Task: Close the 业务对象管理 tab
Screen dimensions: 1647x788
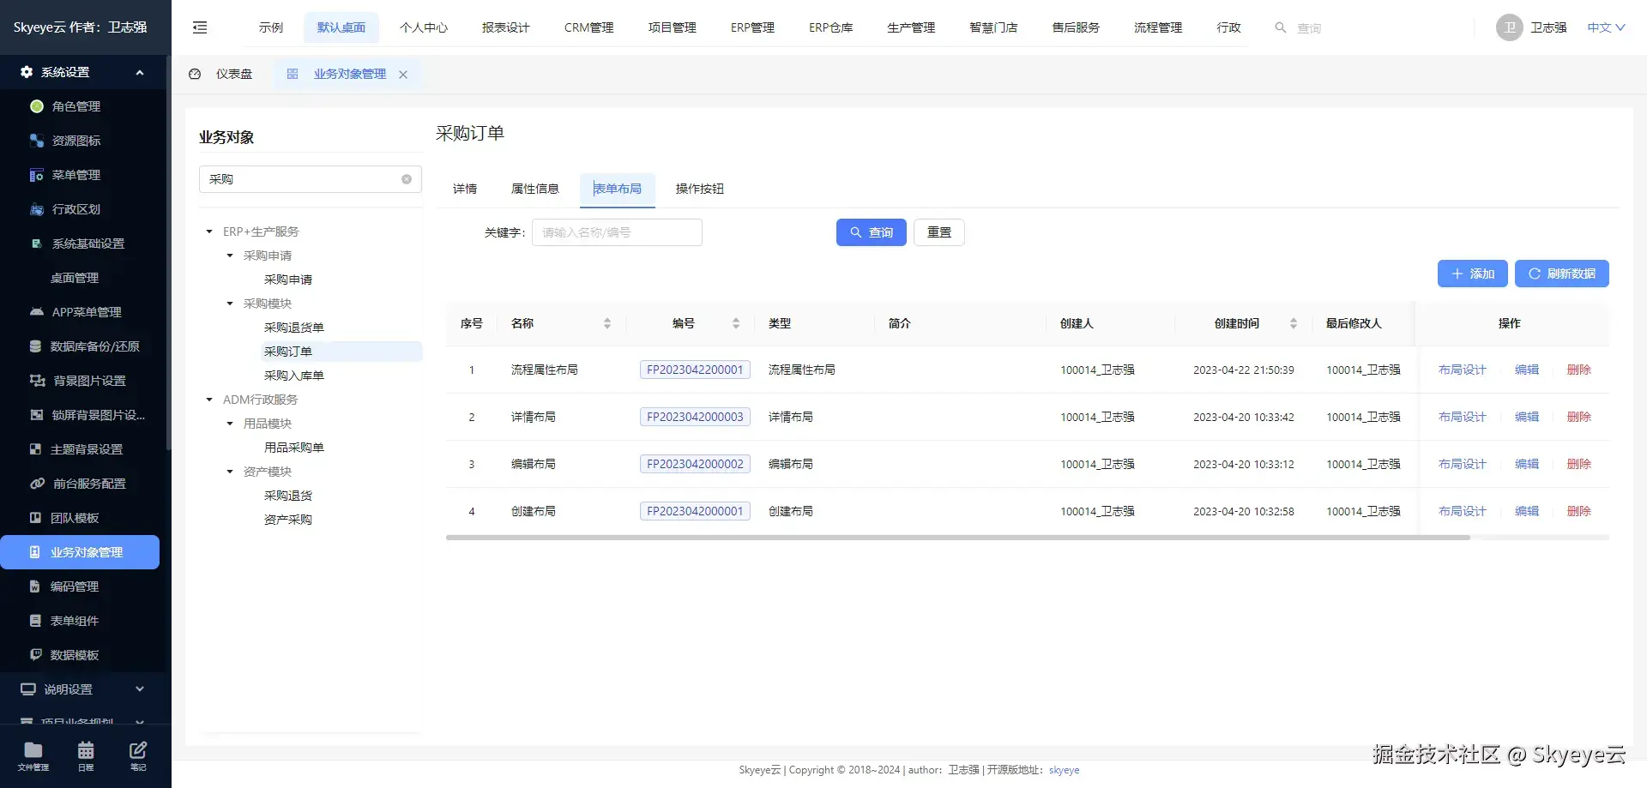Action: [403, 75]
